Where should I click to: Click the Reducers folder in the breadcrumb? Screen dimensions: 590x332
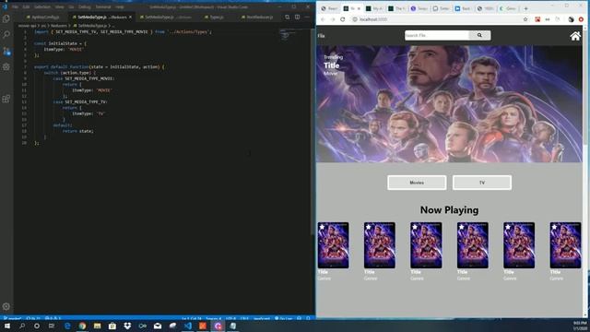pos(59,26)
